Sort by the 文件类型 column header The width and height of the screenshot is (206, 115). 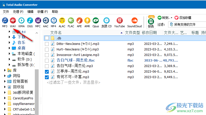tap(133, 33)
